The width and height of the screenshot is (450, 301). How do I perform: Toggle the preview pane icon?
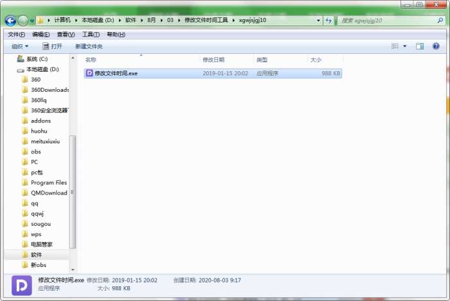[x=420, y=46]
